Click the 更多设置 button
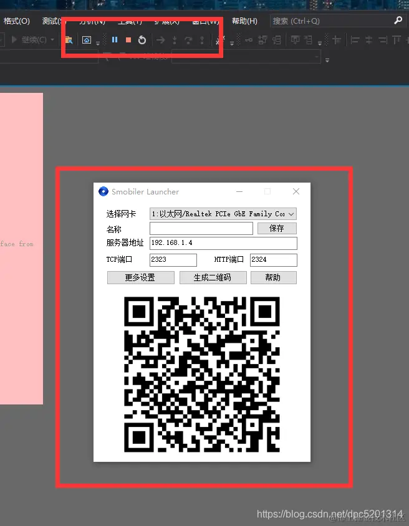The height and width of the screenshot is (526, 409). [140, 277]
